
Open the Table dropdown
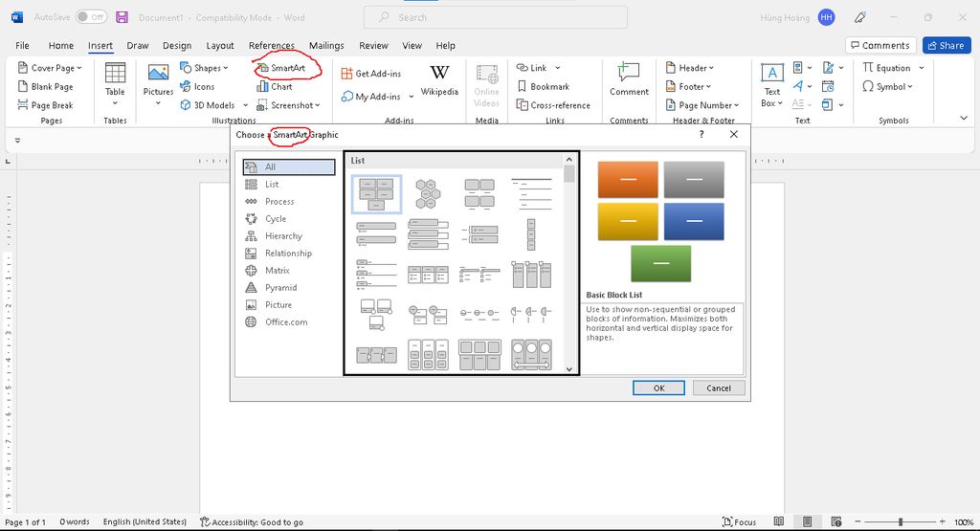pyautogui.click(x=115, y=103)
